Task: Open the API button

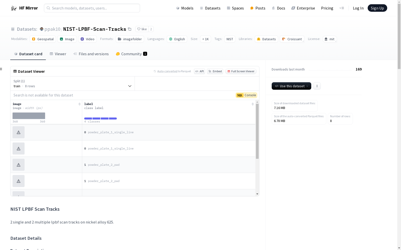Action: pyautogui.click(x=199, y=71)
